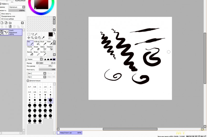Open the second [Нет] texture dropdown

coord(36,77)
